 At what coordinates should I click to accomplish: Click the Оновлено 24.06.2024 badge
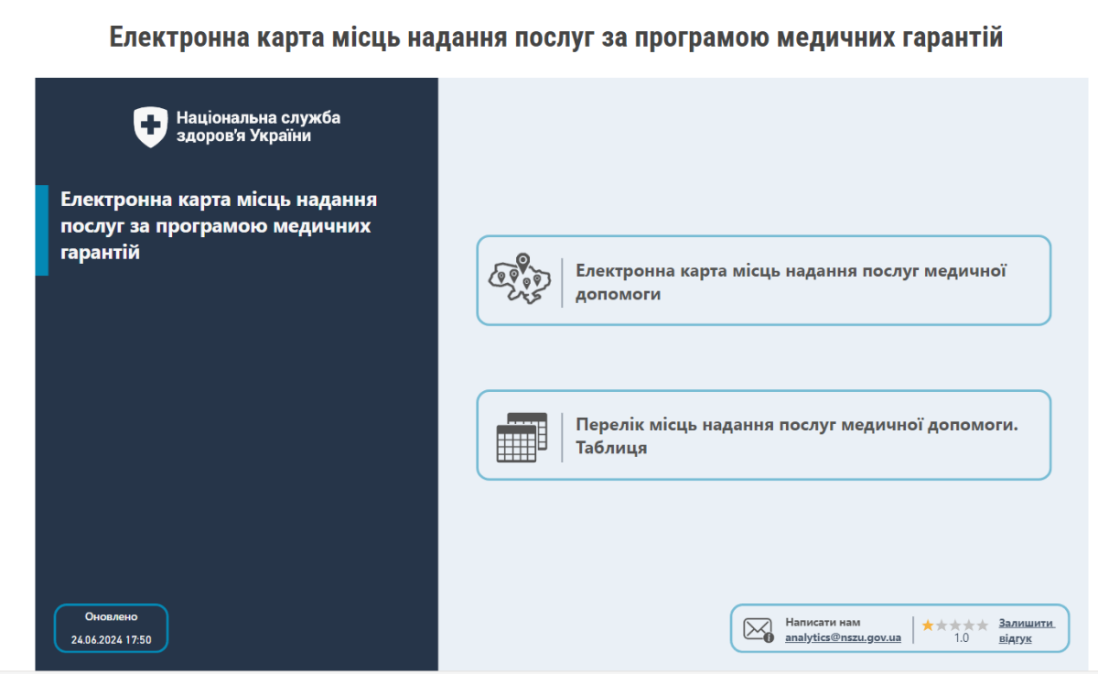pyautogui.click(x=111, y=628)
